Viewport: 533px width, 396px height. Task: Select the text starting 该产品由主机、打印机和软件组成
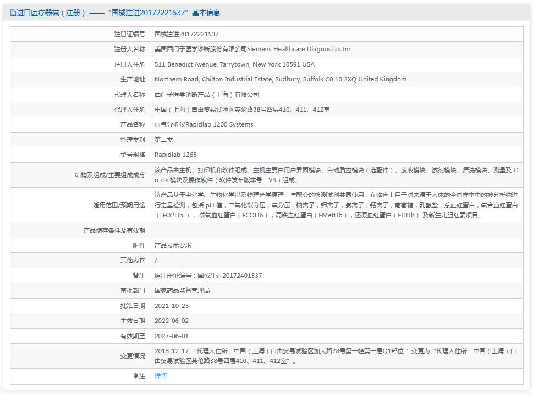point(336,175)
